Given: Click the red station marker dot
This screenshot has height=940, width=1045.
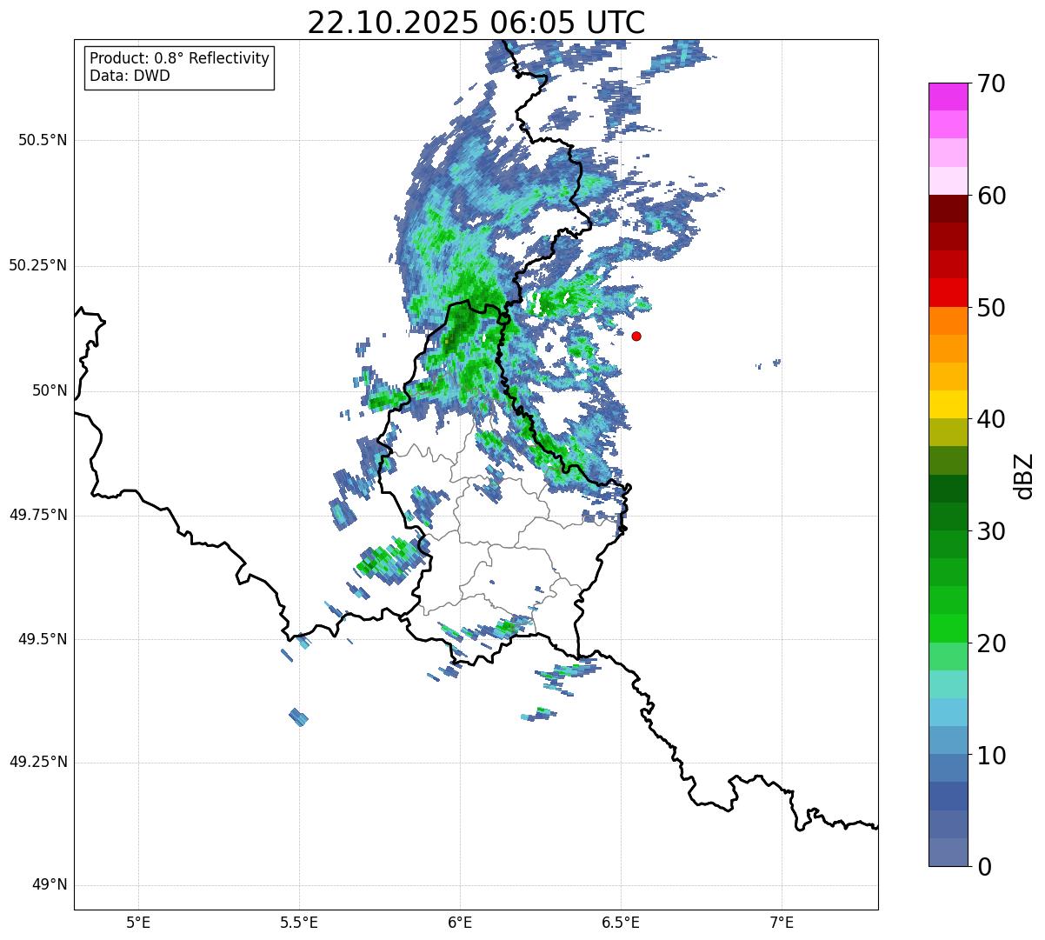Looking at the screenshot, I should (x=636, y=336).
